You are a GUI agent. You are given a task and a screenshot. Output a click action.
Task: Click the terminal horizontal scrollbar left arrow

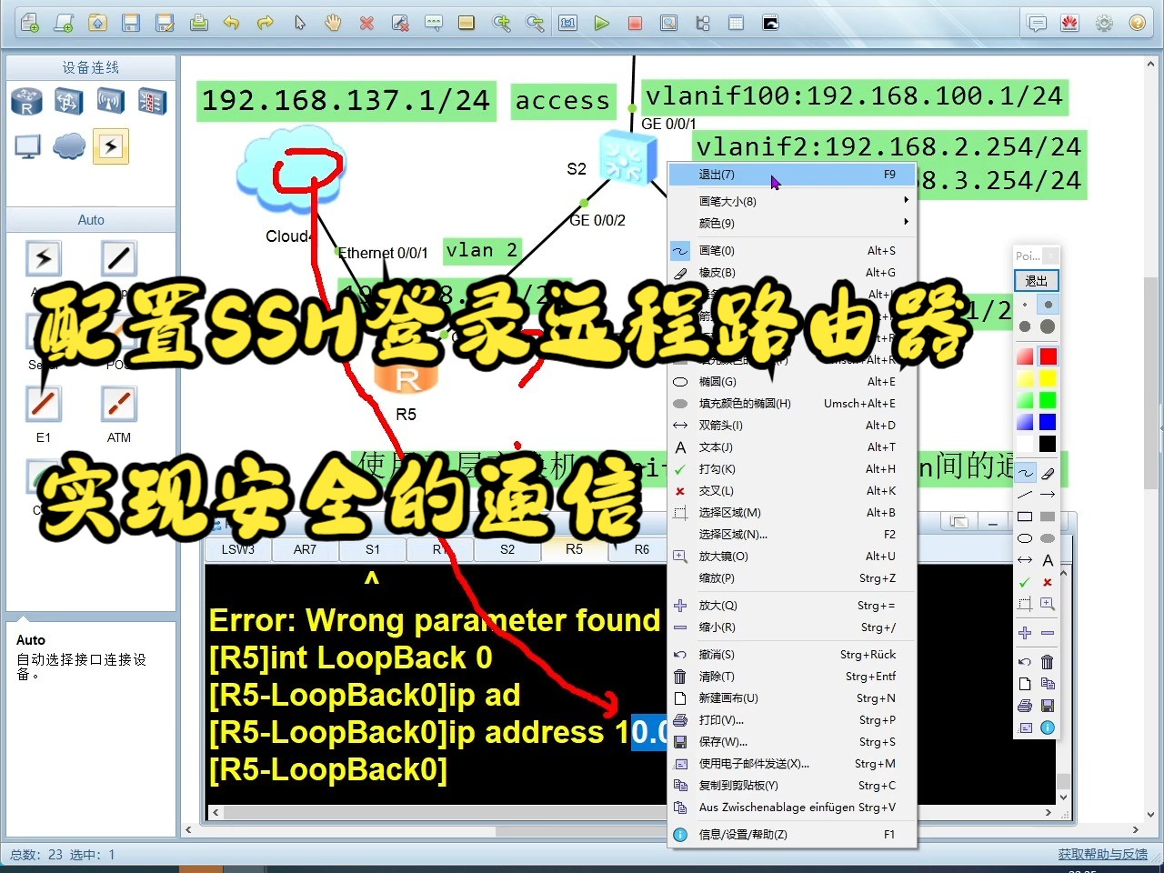(x=216, y=812)
